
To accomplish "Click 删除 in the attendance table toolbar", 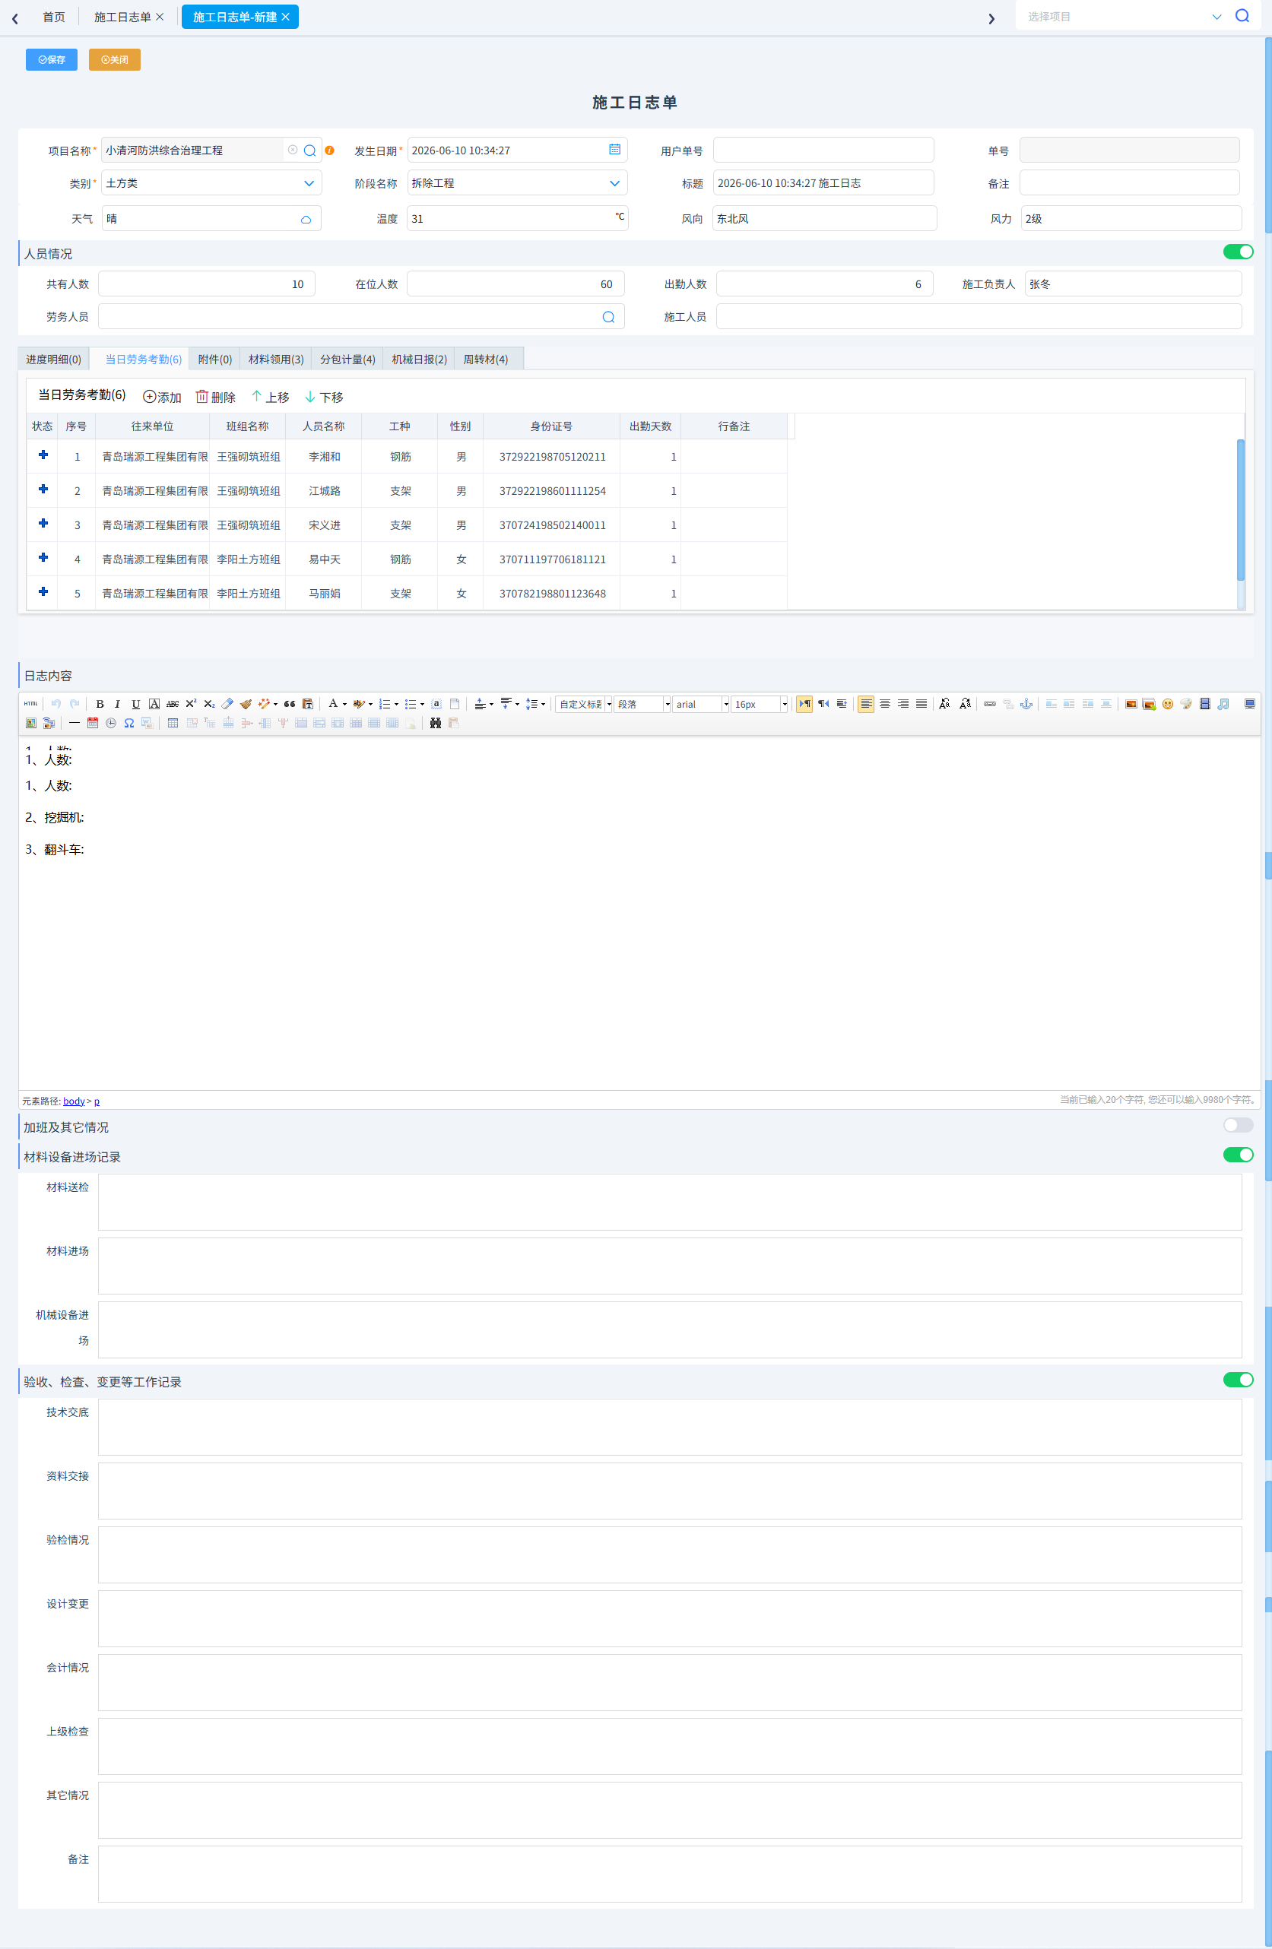I will [x=215, y=397].
